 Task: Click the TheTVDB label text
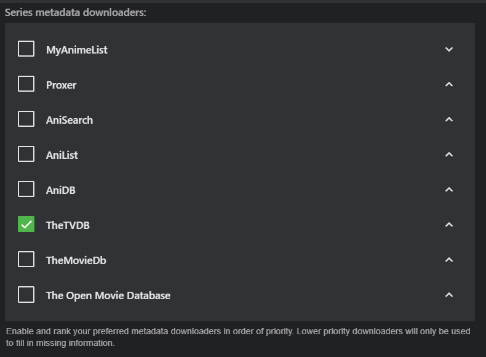(x=68, y=225)
